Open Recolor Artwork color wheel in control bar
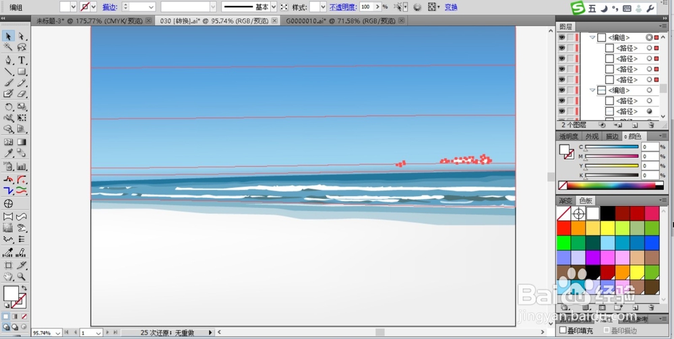Image resolution: width=674 pixels, height=339 pixels. (x=417, y=7)
